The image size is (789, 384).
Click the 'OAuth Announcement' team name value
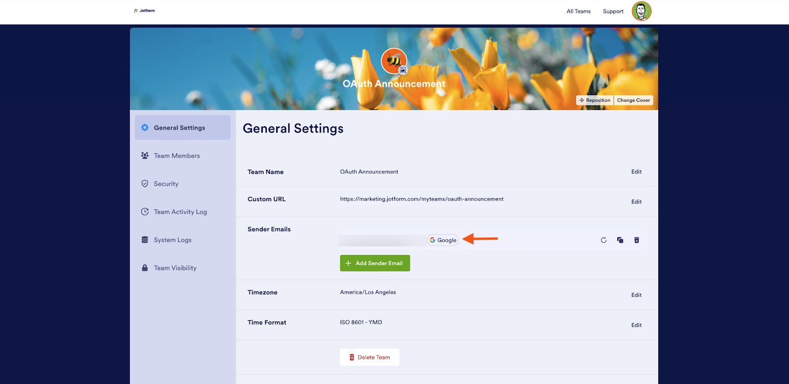click(x=369, y=172)
